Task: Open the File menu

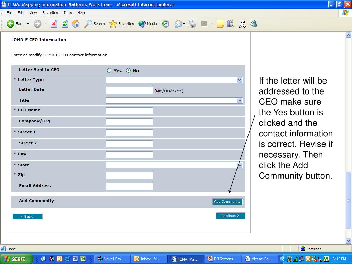Action: coord(9,13)
